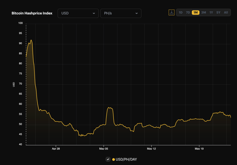Switch to the 5Y time range

pyautogui.click(x=218, y=12)
